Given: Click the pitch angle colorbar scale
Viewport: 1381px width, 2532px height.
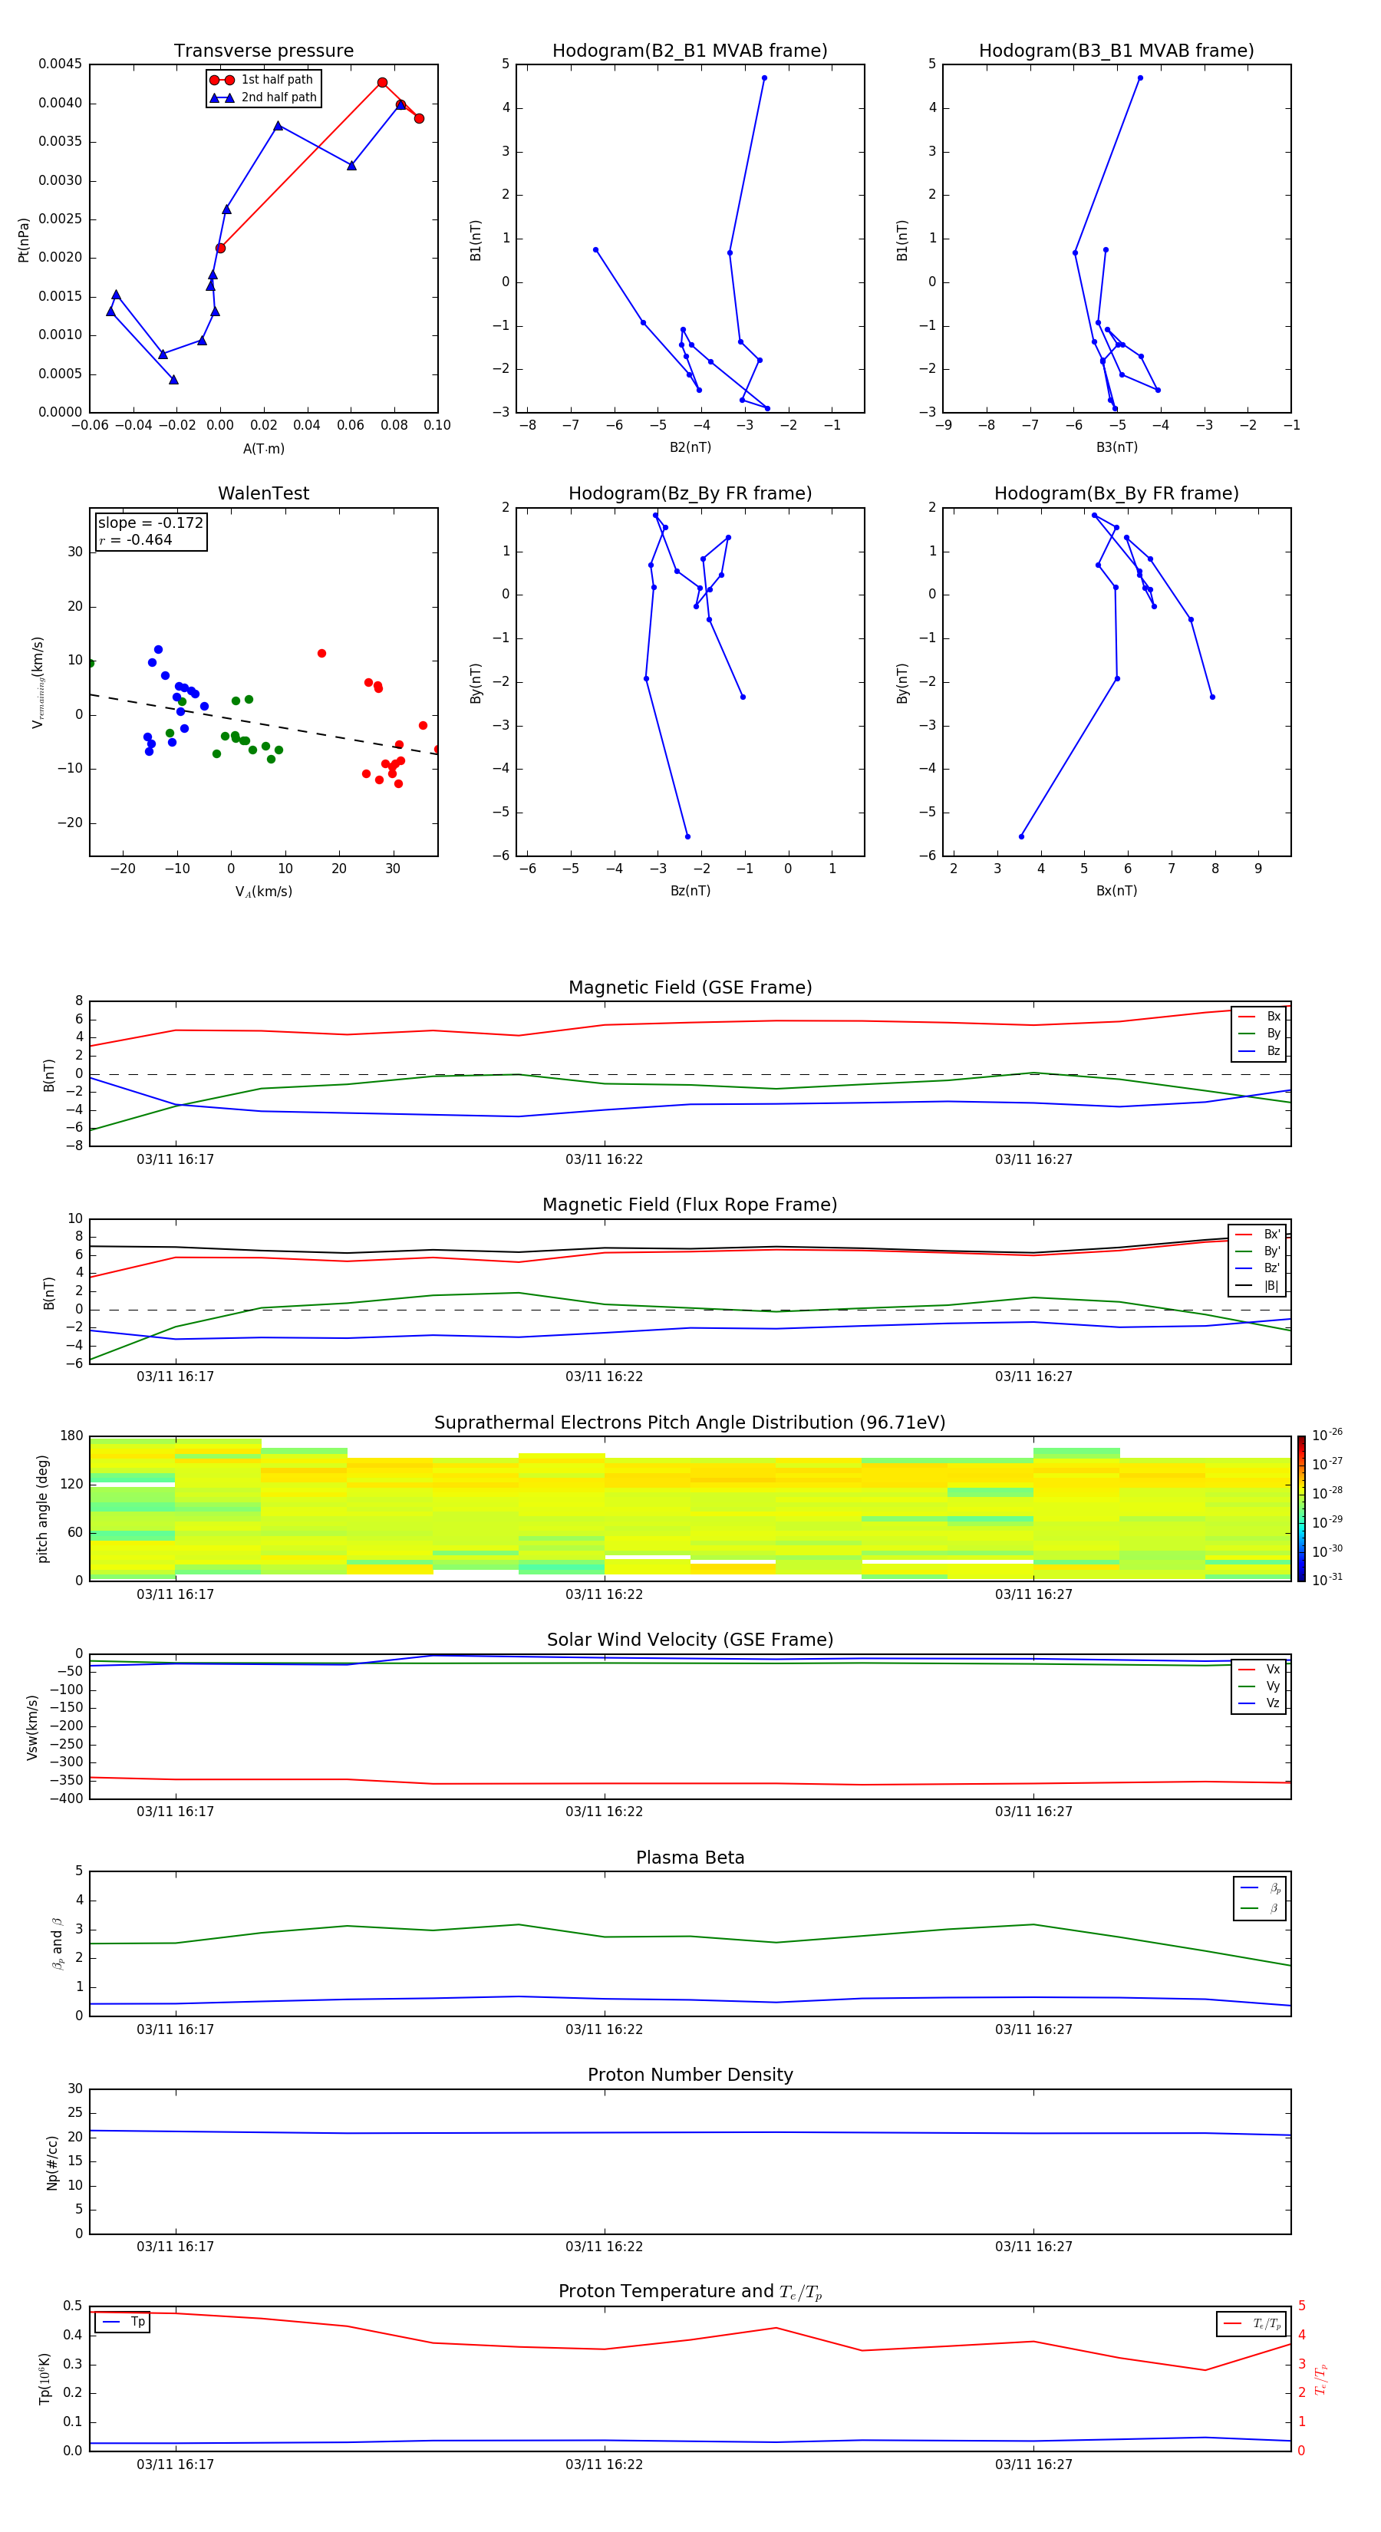Looking at the screenshot, I should click(1301, 1508).
